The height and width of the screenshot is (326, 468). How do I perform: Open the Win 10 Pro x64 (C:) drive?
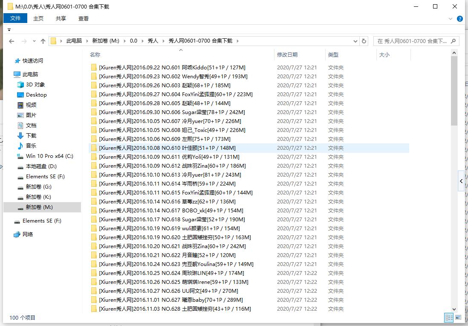tap(49, 156)
